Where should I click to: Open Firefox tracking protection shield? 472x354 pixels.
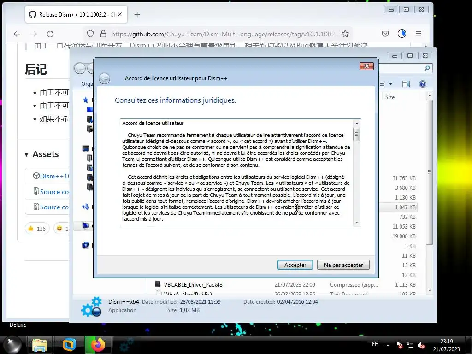(x=90, y=34)
